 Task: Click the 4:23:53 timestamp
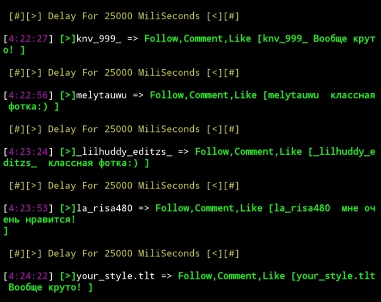[28, 208]
